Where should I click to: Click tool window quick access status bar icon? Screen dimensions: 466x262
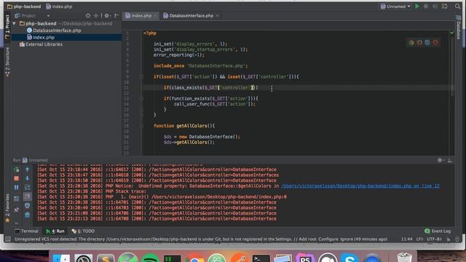point(8,239)
